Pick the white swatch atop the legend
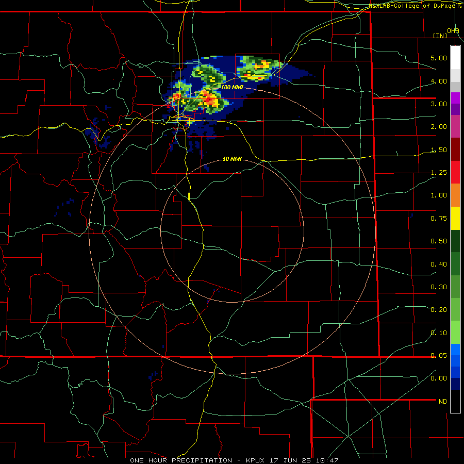 click(x=455, y=57)
